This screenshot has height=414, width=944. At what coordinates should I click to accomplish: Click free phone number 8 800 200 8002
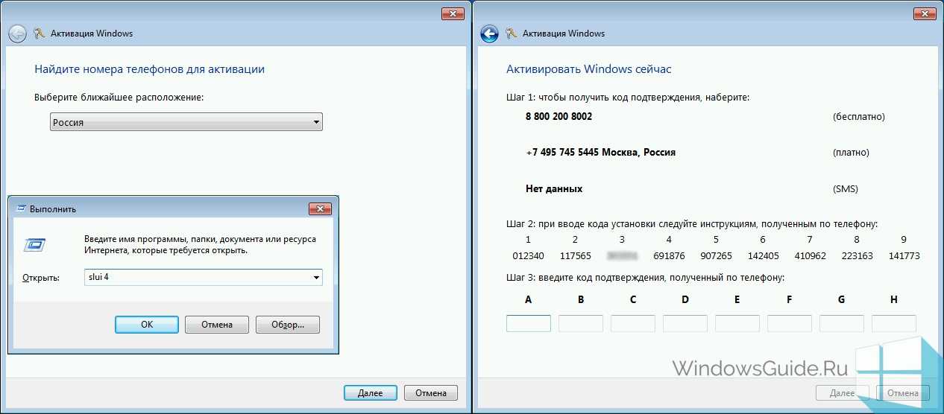[x=558, y=117]
